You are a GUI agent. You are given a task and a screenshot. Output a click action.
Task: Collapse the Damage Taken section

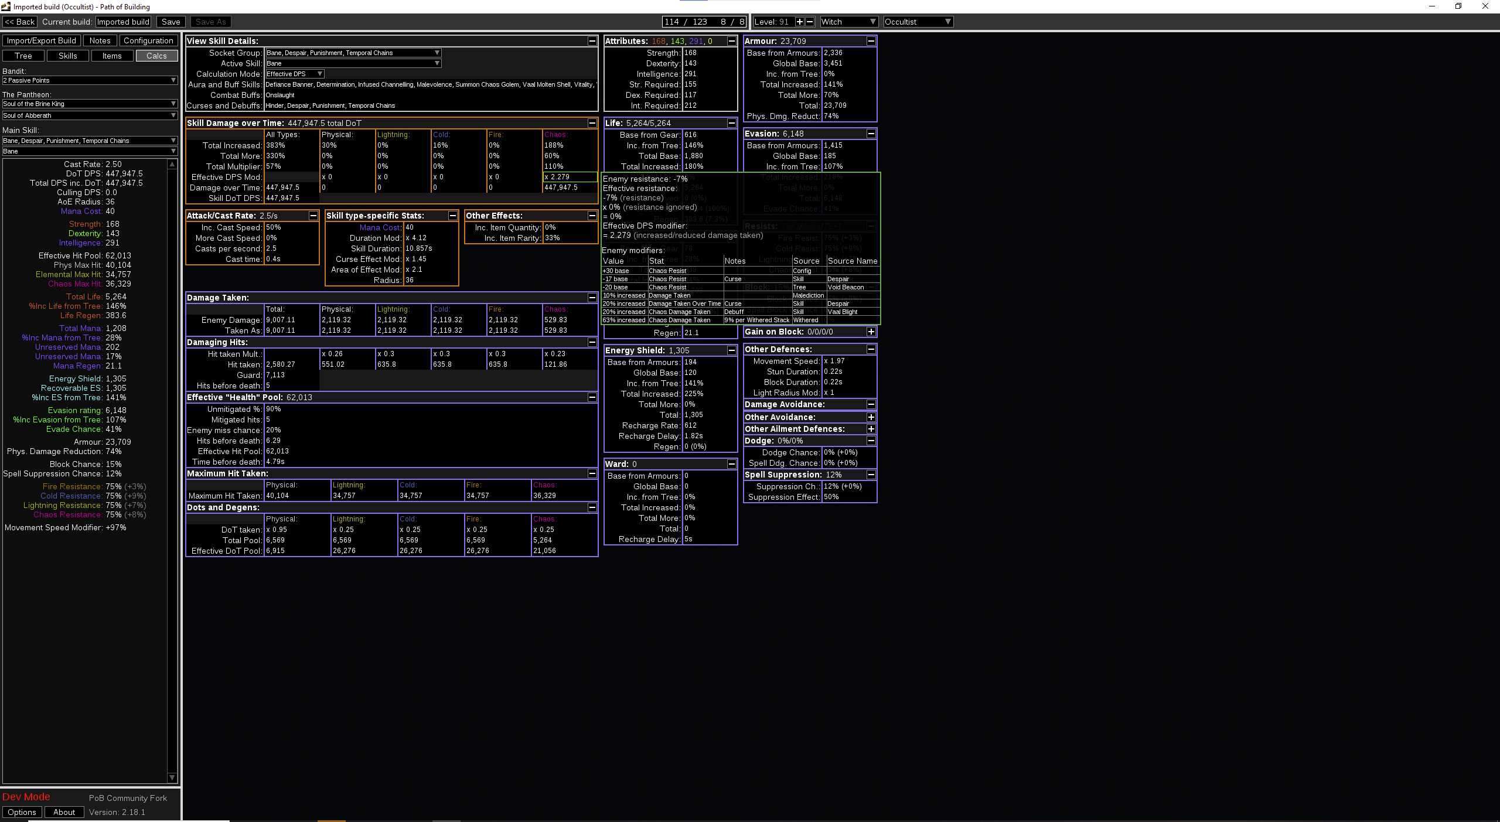coord(592,298)
